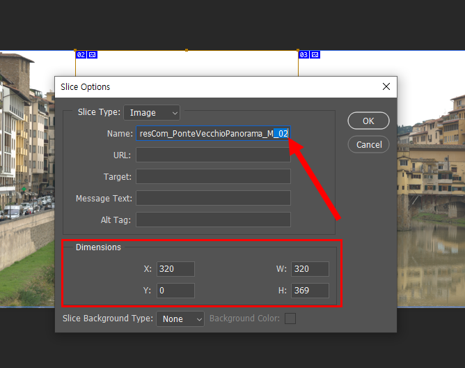
Task: Click the Name input field
Action: 213,133
